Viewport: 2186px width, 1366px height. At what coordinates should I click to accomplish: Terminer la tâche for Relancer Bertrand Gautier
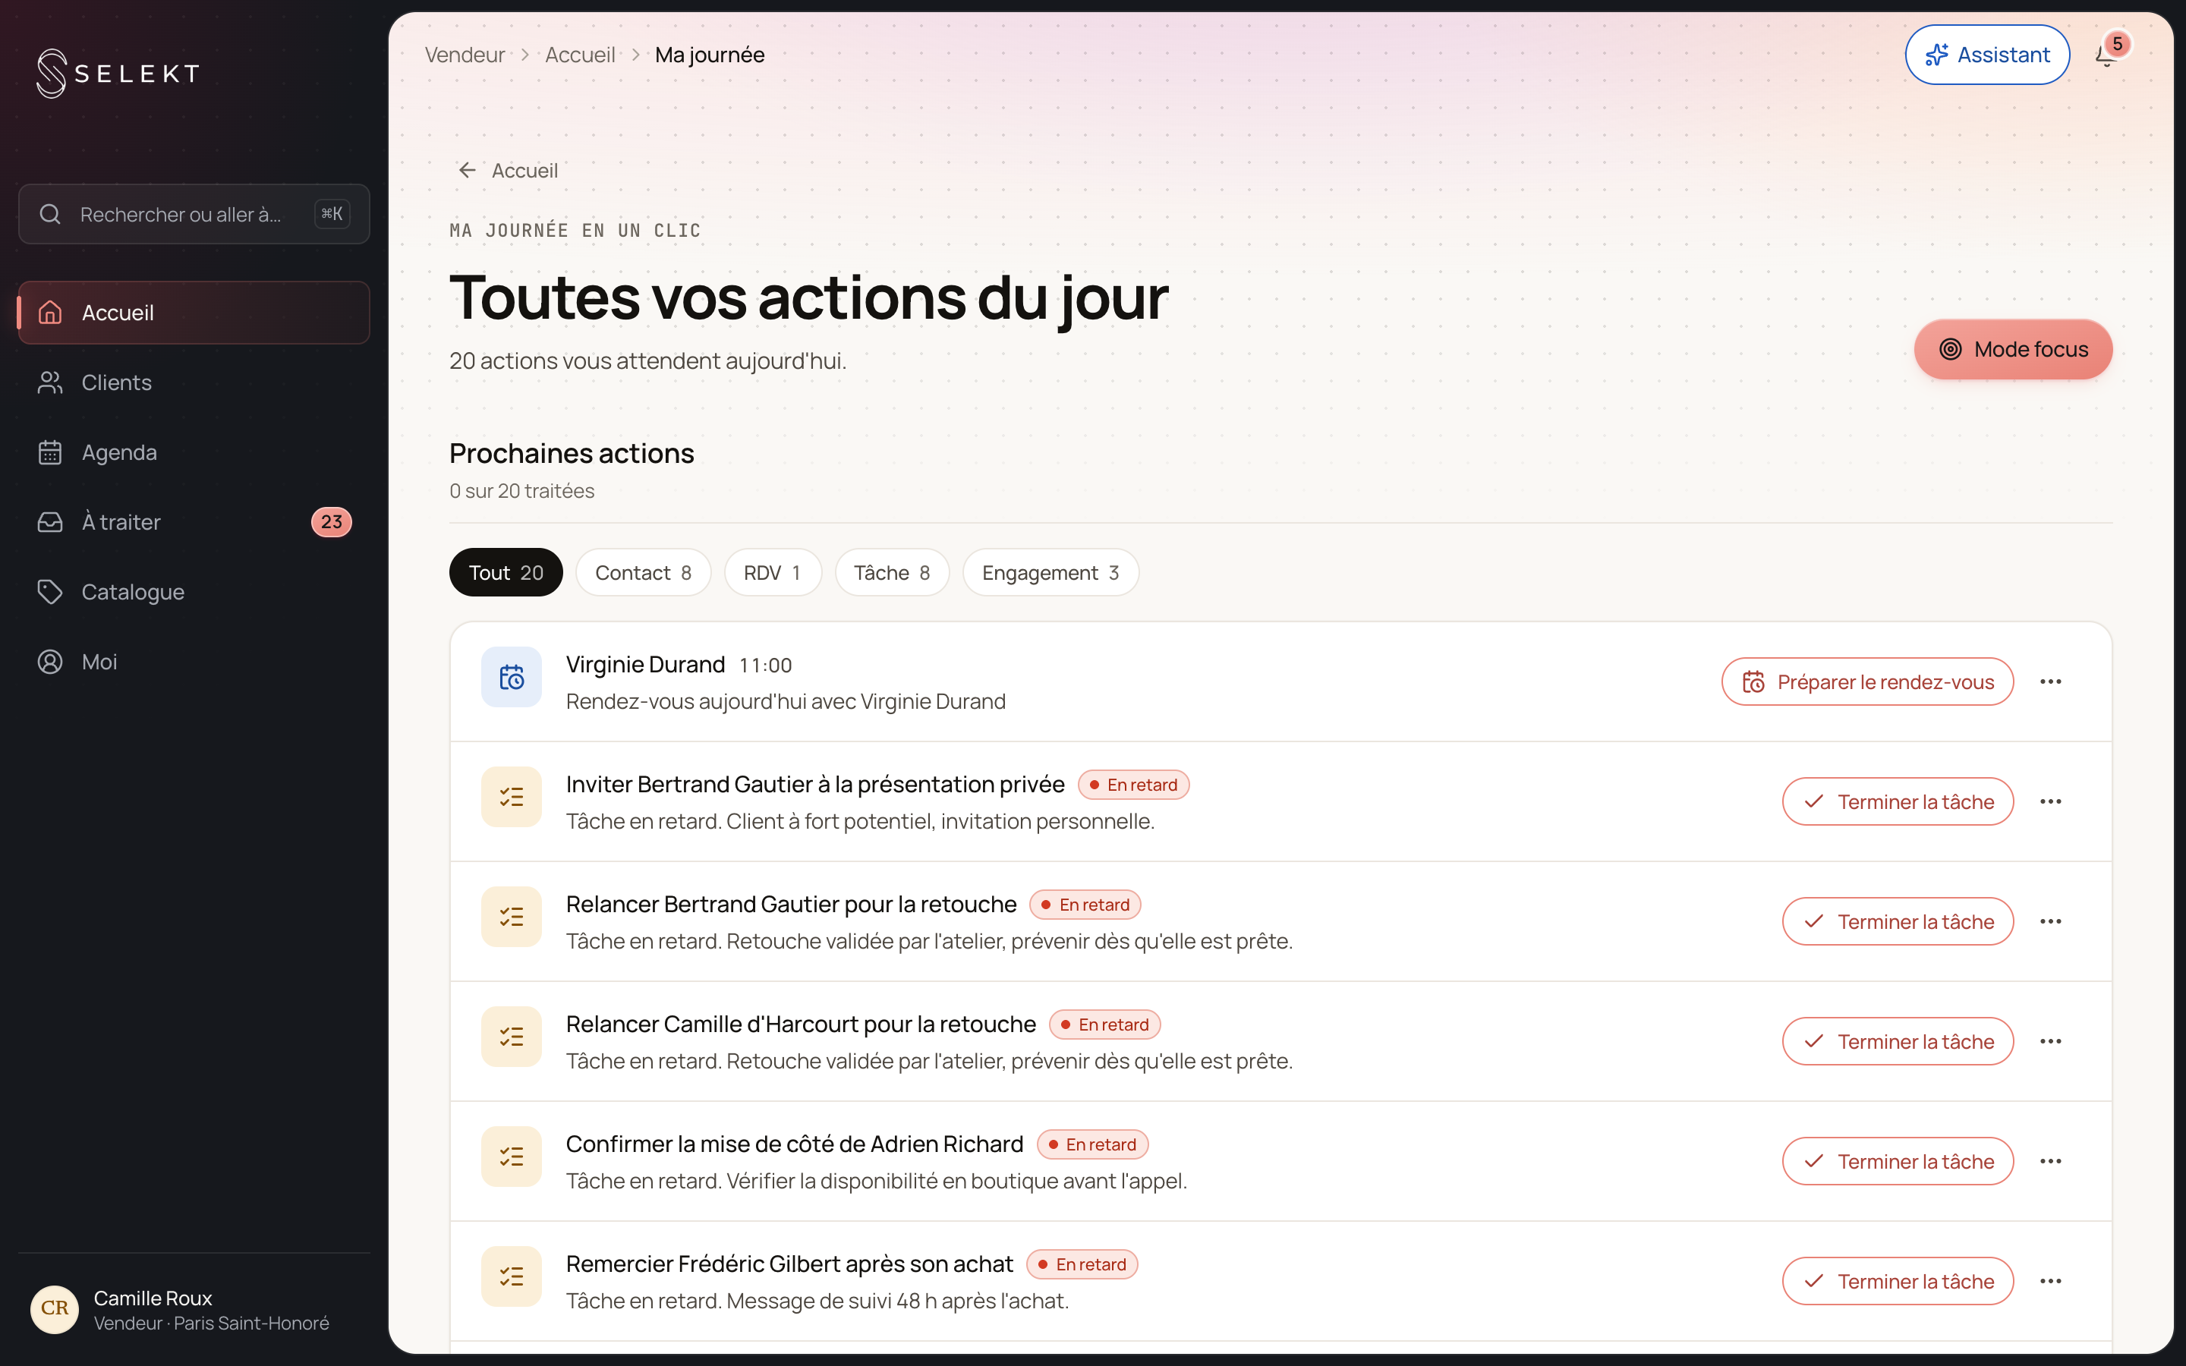coord(1898,921)
